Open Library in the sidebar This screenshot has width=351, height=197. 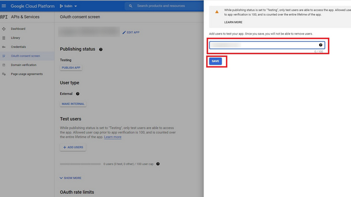pyautogui.click(x=15, y=38)
